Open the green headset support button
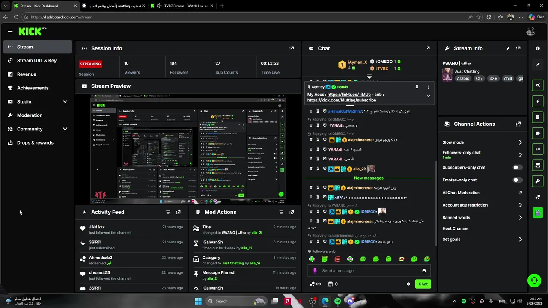 (534, 281)
